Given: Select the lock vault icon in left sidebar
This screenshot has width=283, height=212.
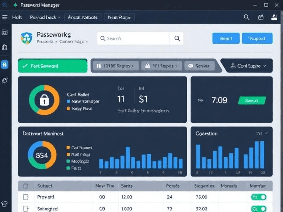Looking at the screenshot, I should [5, 64].
